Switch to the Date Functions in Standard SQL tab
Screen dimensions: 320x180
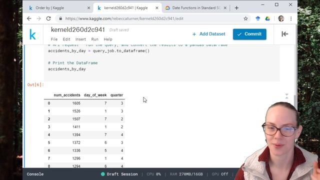196,8
